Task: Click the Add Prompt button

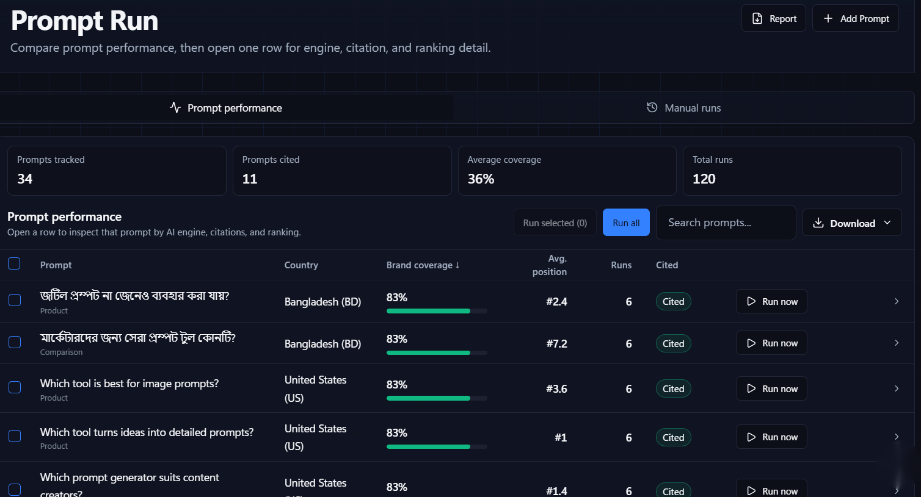Action: (x=855, y=18)
